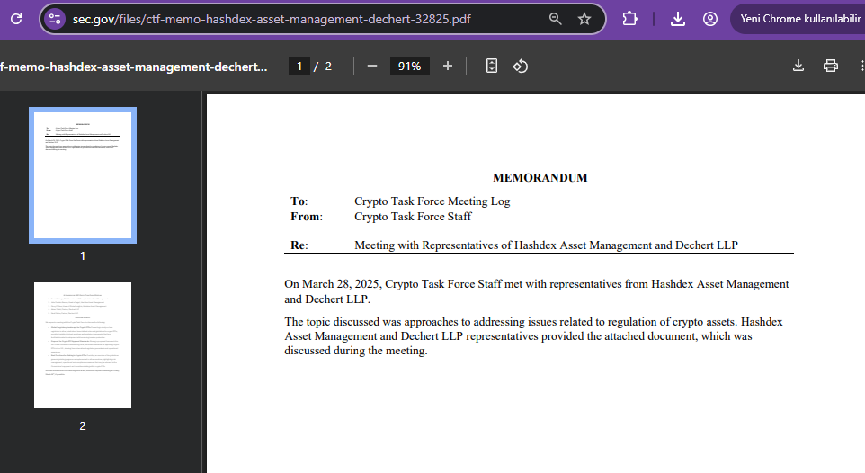
Task: Click the fit to page icon
Action: tap(492, 67)
